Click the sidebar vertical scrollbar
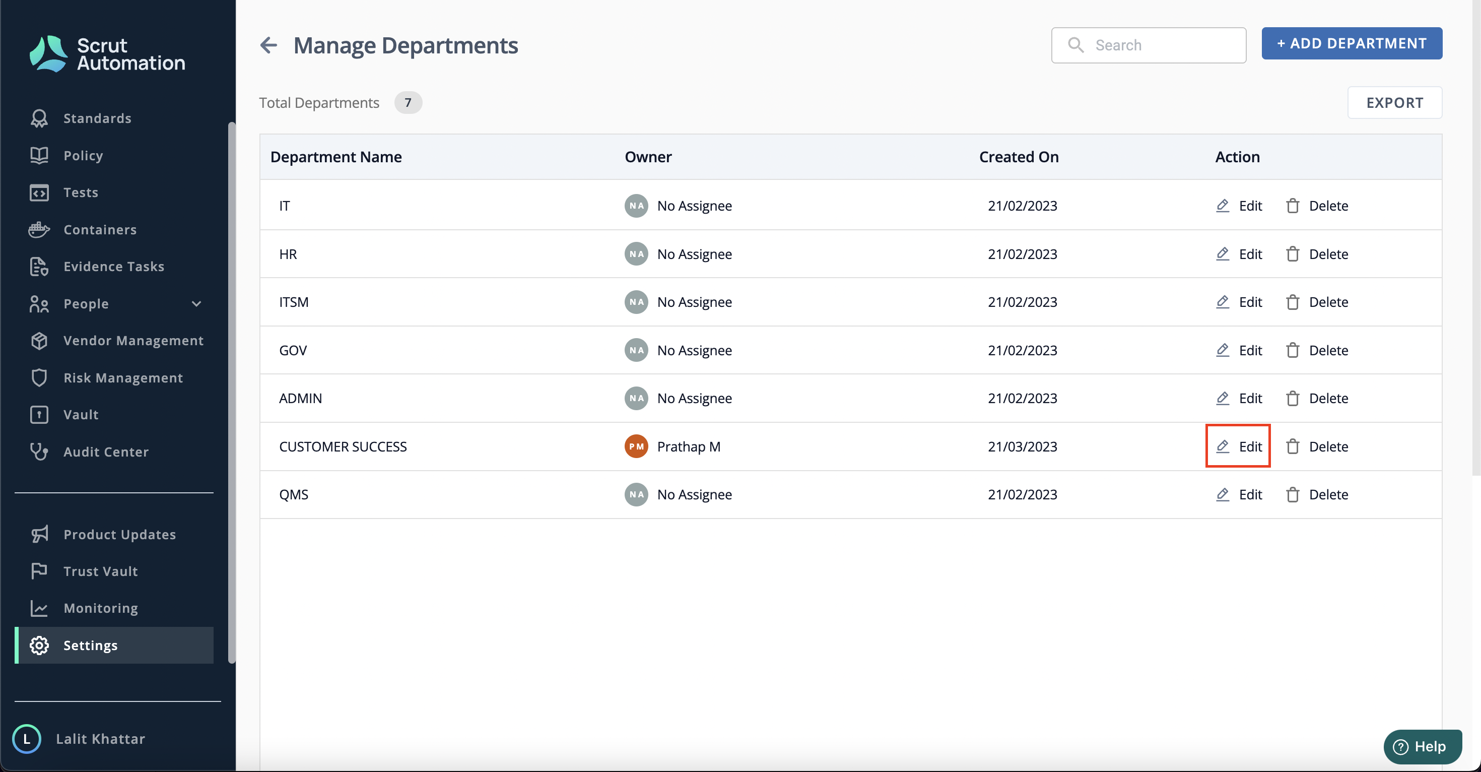The height and width of the screenshot is (772, 1481). coord(232,393)
